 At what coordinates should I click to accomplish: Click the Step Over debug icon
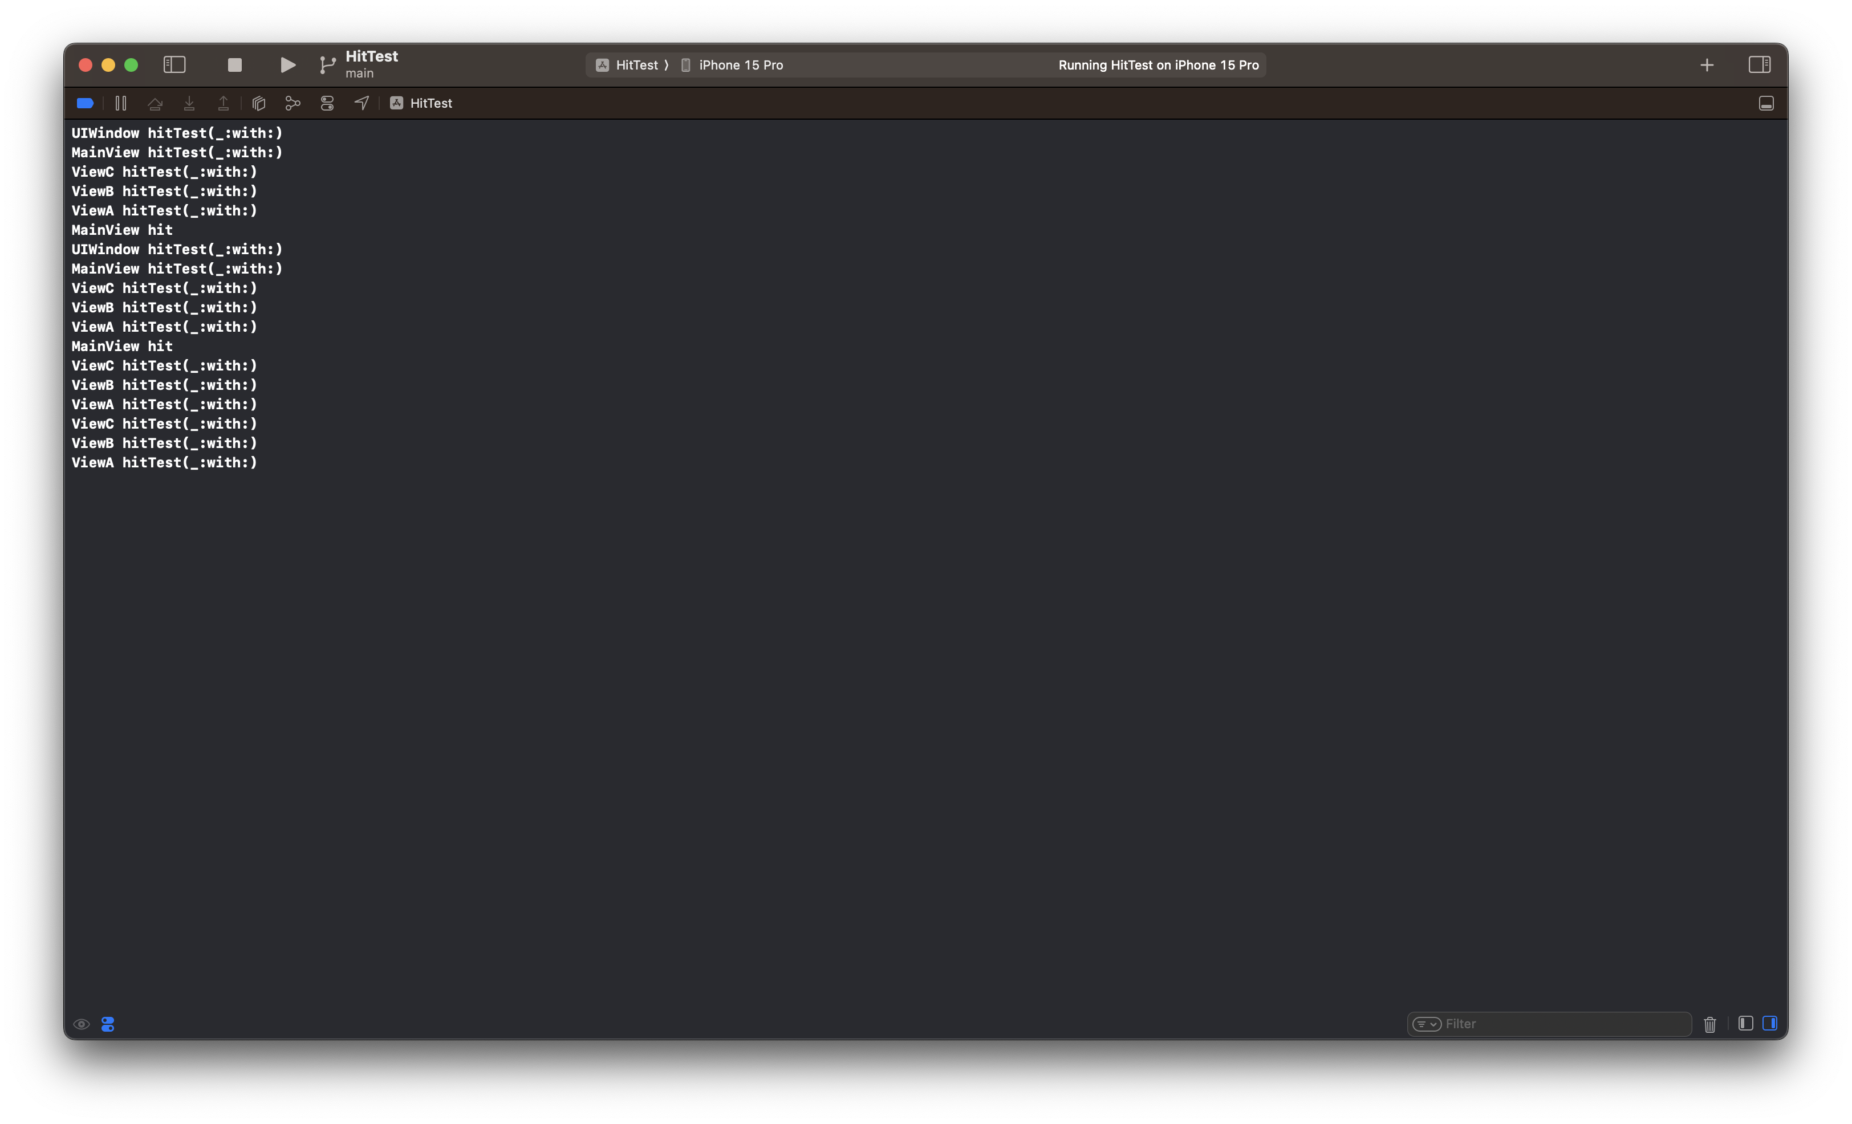tap(155, 104)
